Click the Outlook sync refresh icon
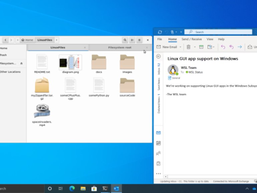This screenshot has height=193, width=257. click(x=160, y=32)
